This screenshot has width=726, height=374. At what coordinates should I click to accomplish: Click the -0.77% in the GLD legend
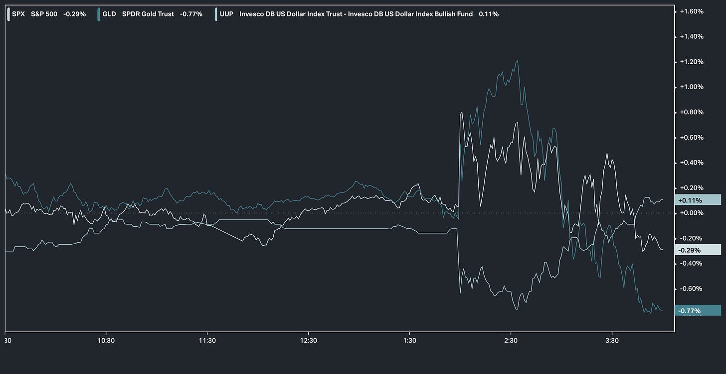click(191, 14)
